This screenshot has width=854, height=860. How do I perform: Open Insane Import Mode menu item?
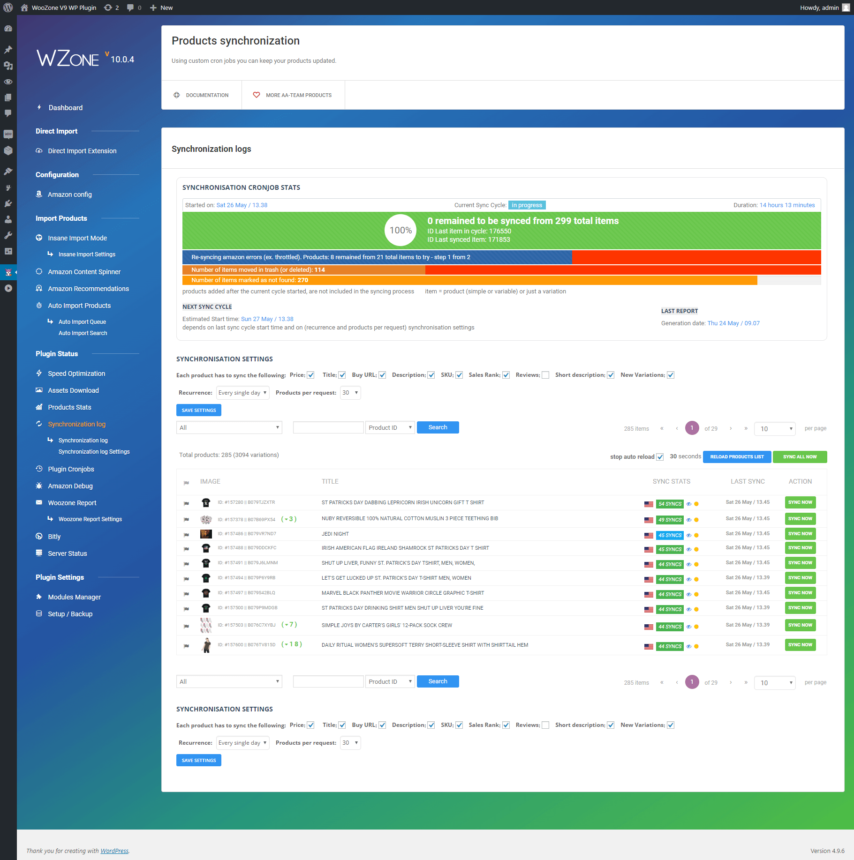(x=77, y=238)
